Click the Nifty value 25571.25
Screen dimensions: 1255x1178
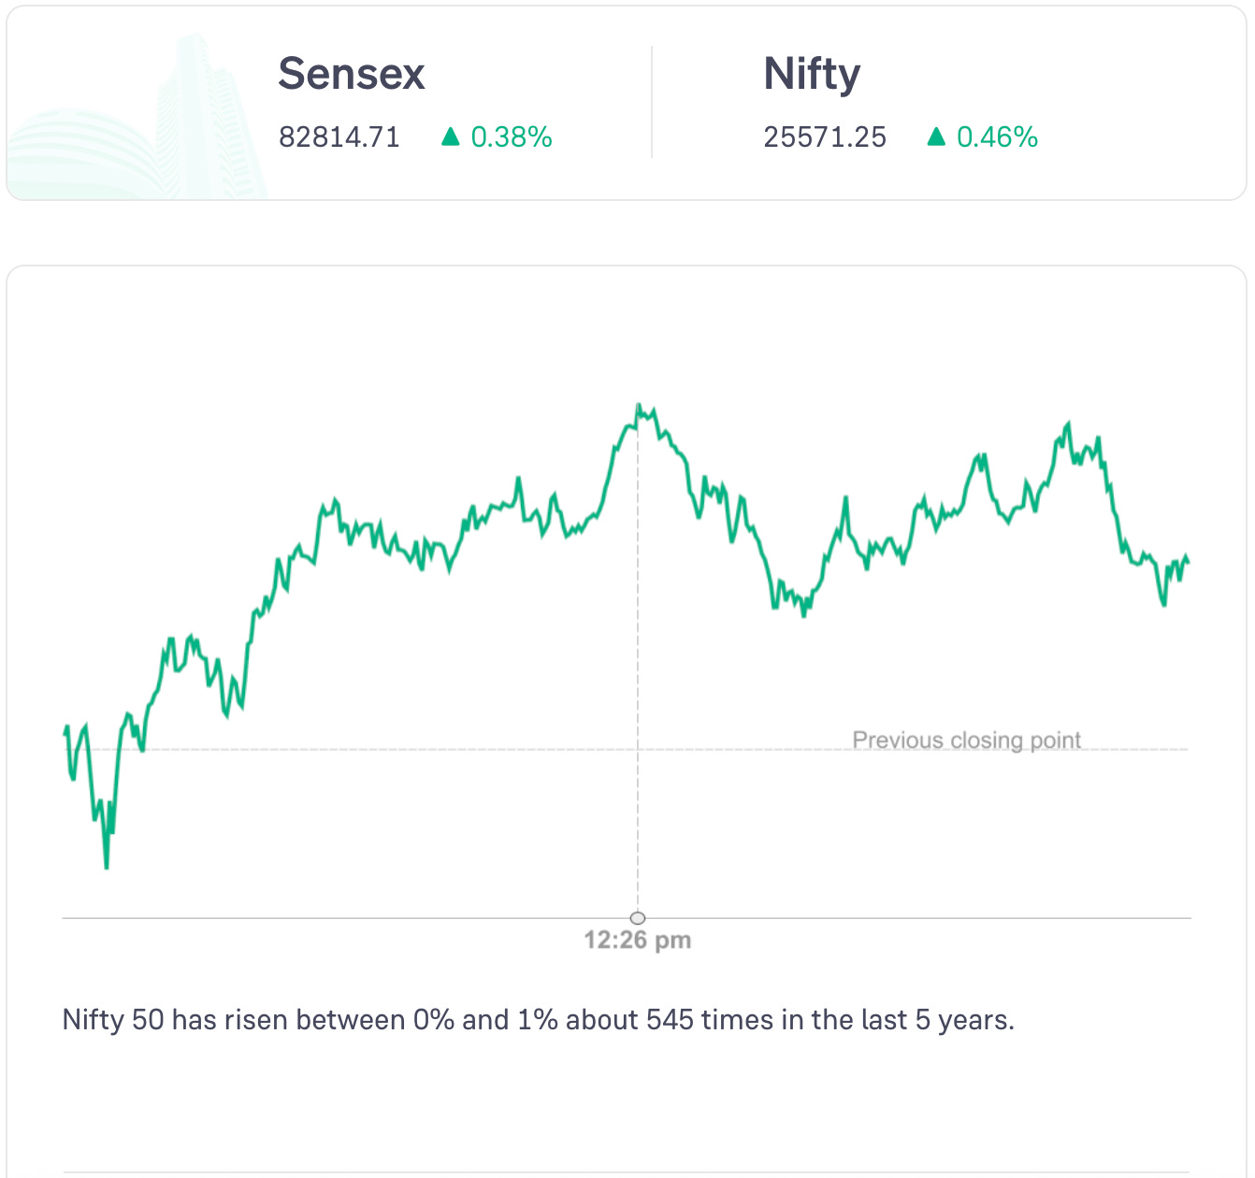[x=825, y=137]
